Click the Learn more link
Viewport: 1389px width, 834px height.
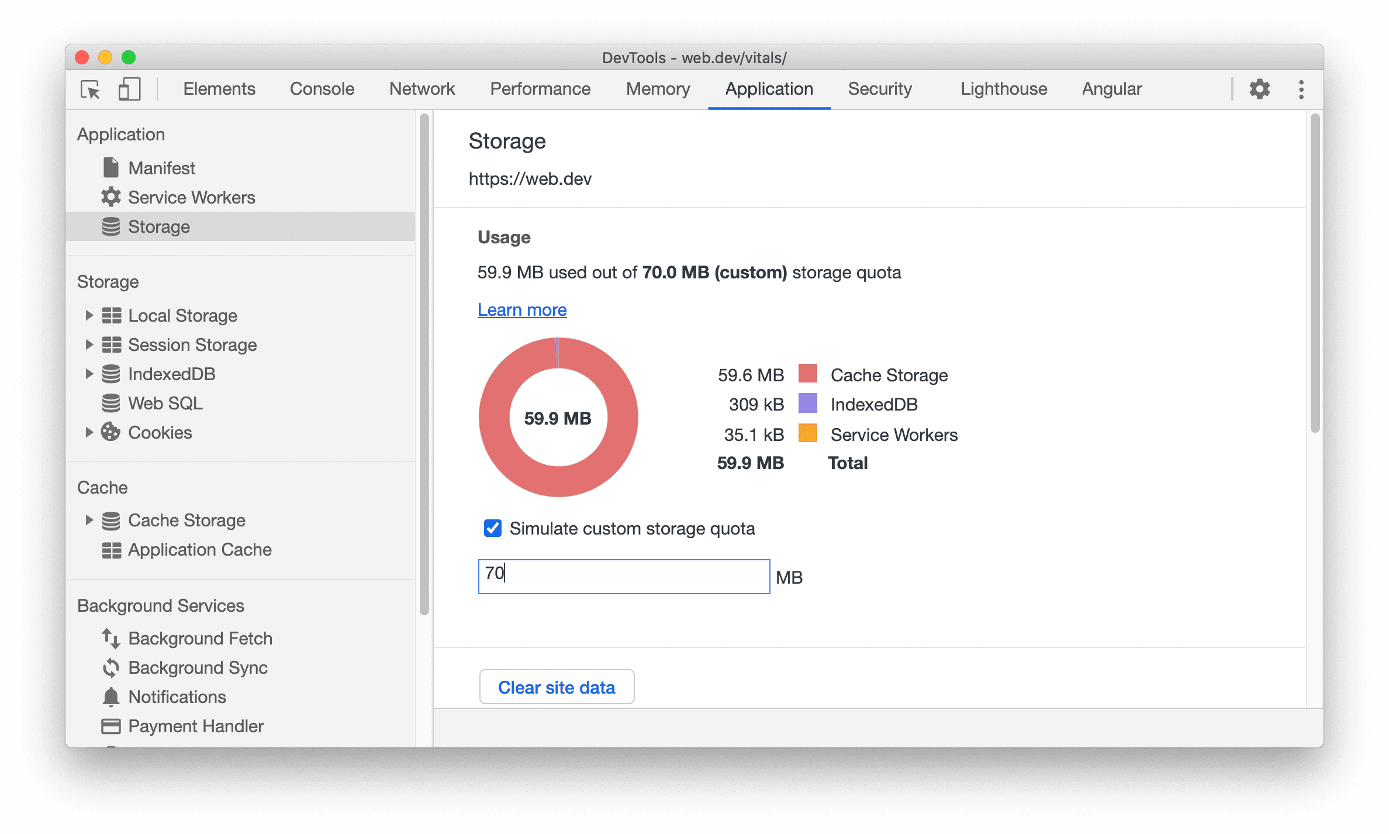click(x=524, y=309)
